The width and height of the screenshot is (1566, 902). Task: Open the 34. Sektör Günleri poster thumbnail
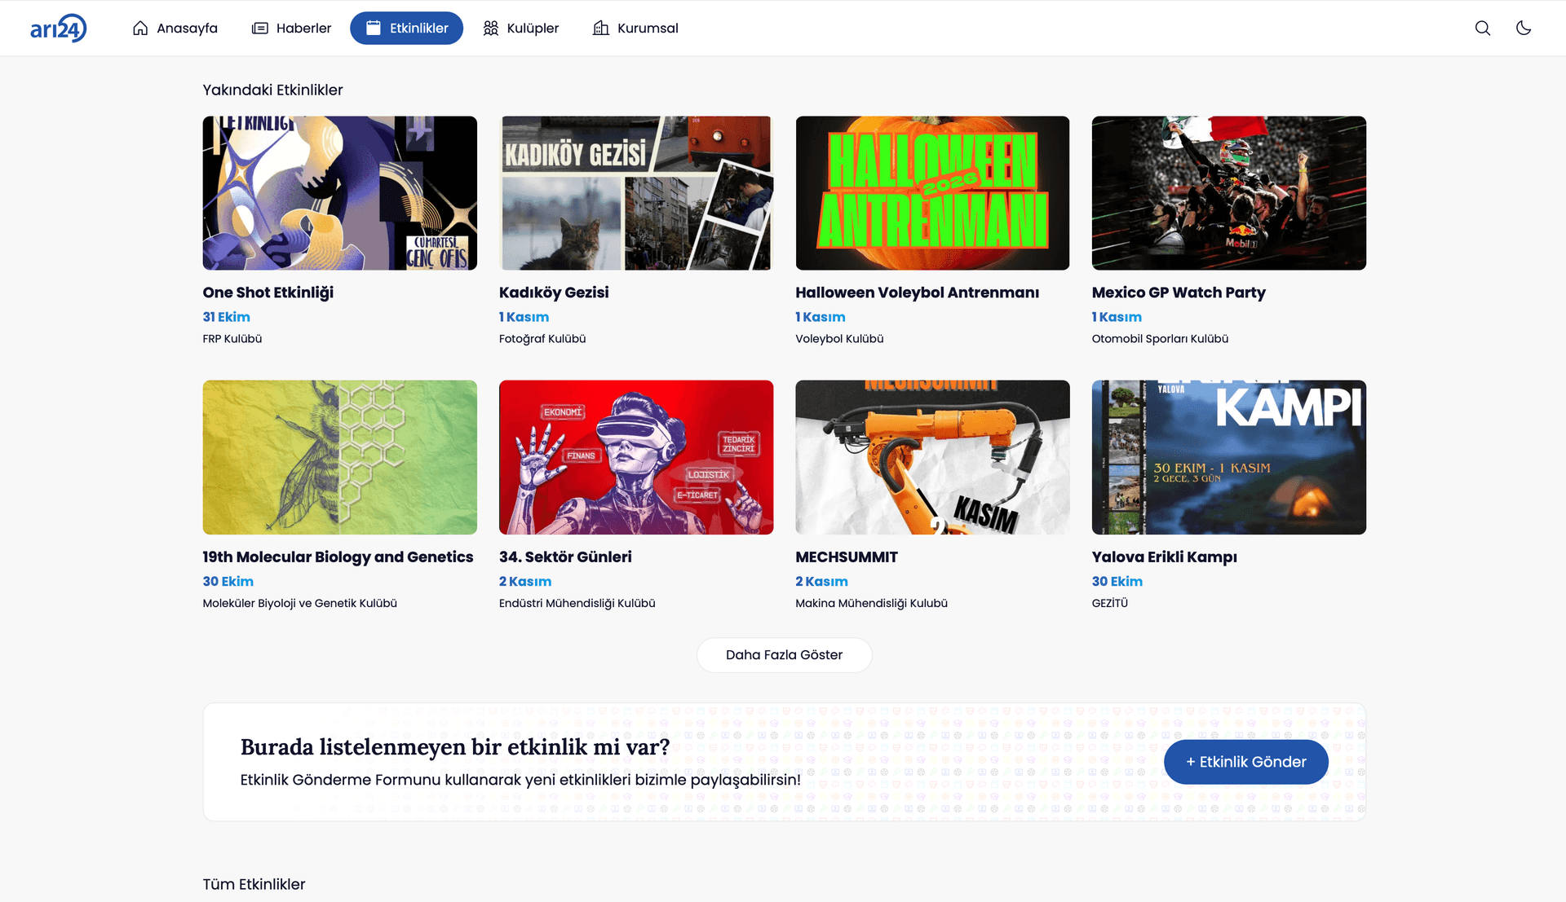coord(636,457)
